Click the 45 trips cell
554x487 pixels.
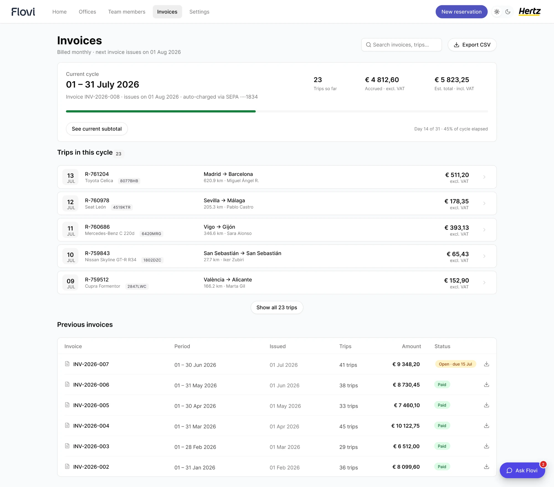348,426
